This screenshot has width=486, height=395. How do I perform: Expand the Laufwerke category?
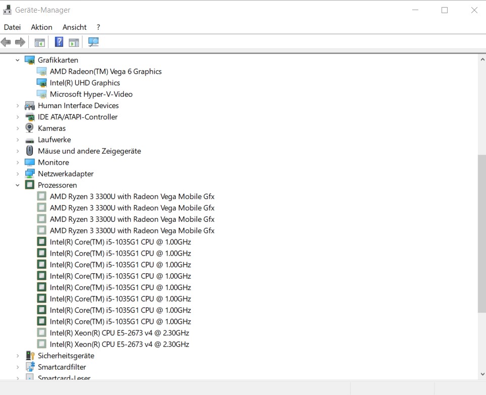(18, 140)
